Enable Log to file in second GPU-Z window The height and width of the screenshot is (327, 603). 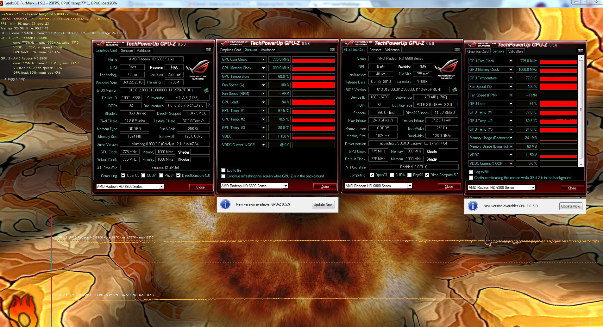tap(223, 170)
